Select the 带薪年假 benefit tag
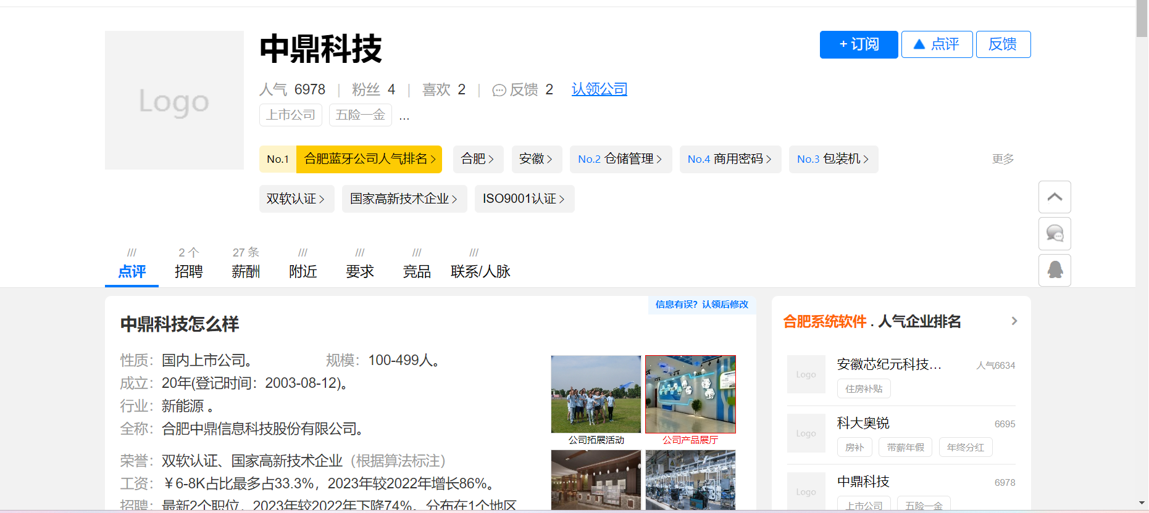 (x=906, y=448)
